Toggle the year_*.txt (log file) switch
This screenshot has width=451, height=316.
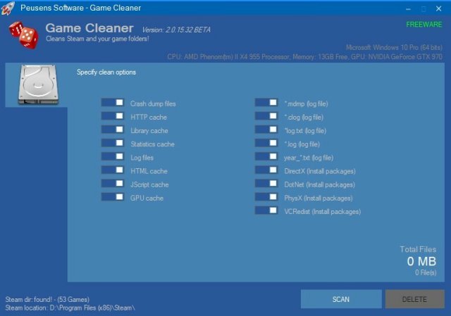pos(266,156)
